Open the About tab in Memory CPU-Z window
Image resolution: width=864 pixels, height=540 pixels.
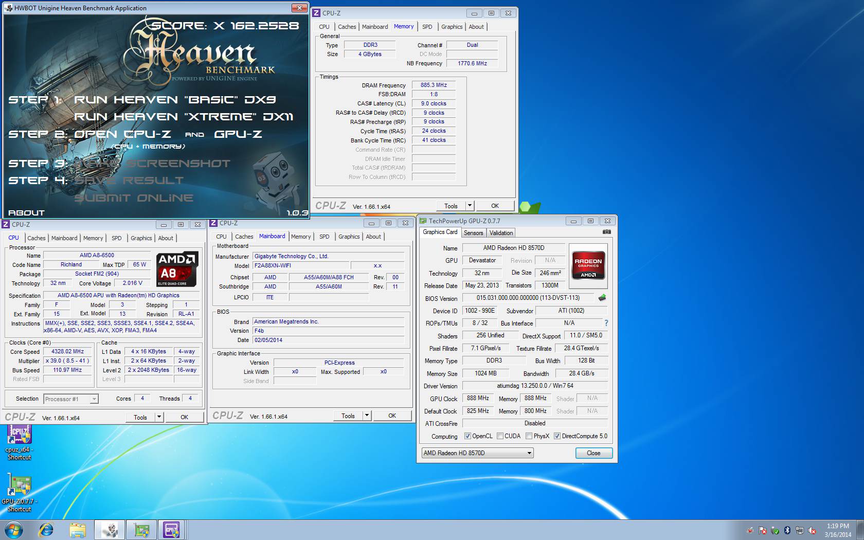(x=476, y=27)
